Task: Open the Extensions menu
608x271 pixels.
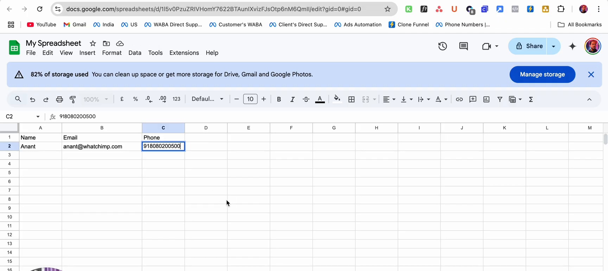Action: pyautogui.click(x=184, y=53)
